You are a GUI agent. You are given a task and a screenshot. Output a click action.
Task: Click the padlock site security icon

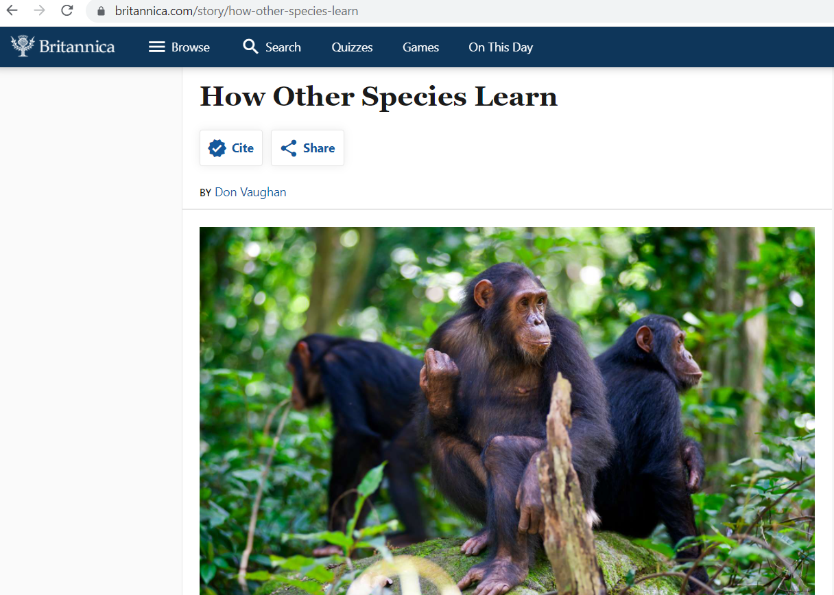pyautogui.click(x=102, y=11)
